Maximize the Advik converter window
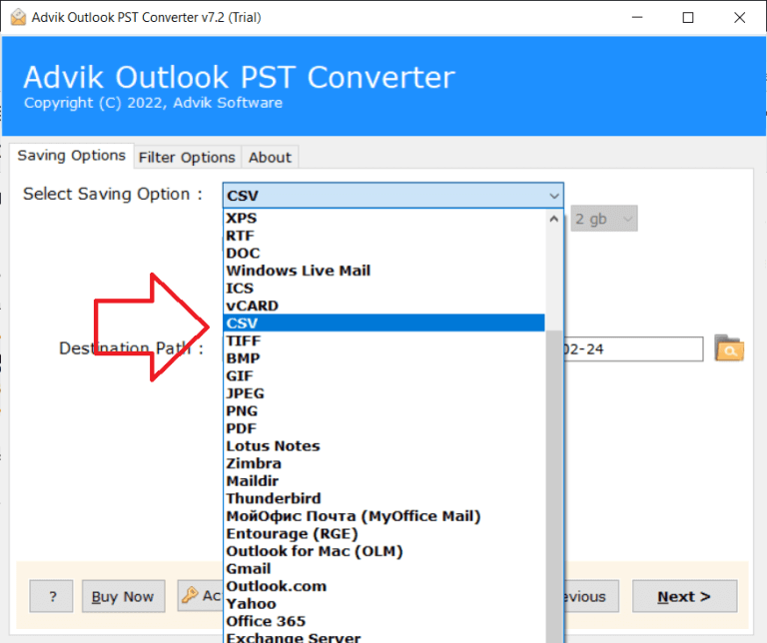 coord(688,18)
